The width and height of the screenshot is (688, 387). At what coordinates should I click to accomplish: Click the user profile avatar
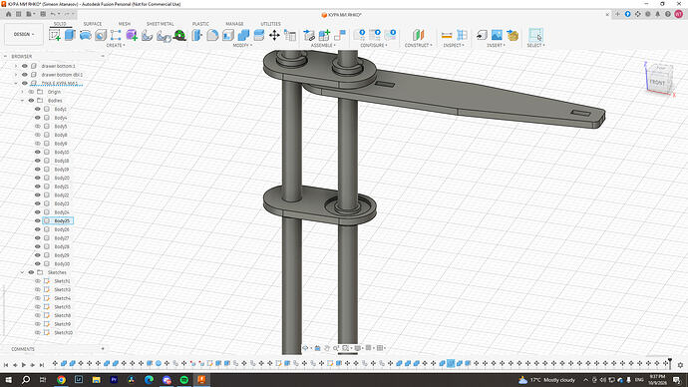coord(678,14)
